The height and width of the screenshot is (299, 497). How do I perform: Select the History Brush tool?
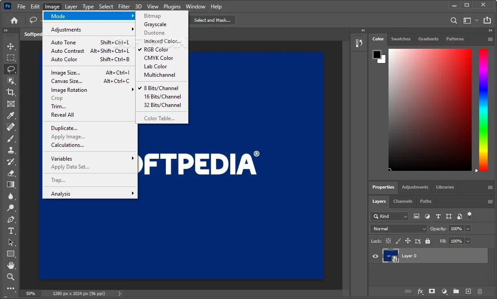(x=11, y=161)
